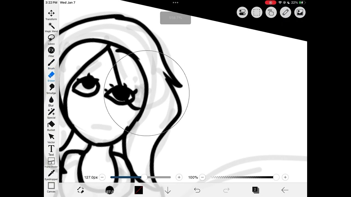Viewport: 351px width, 197px height.
Task: Activate the Eyedropper tool
Action: [x=51, y=175]
